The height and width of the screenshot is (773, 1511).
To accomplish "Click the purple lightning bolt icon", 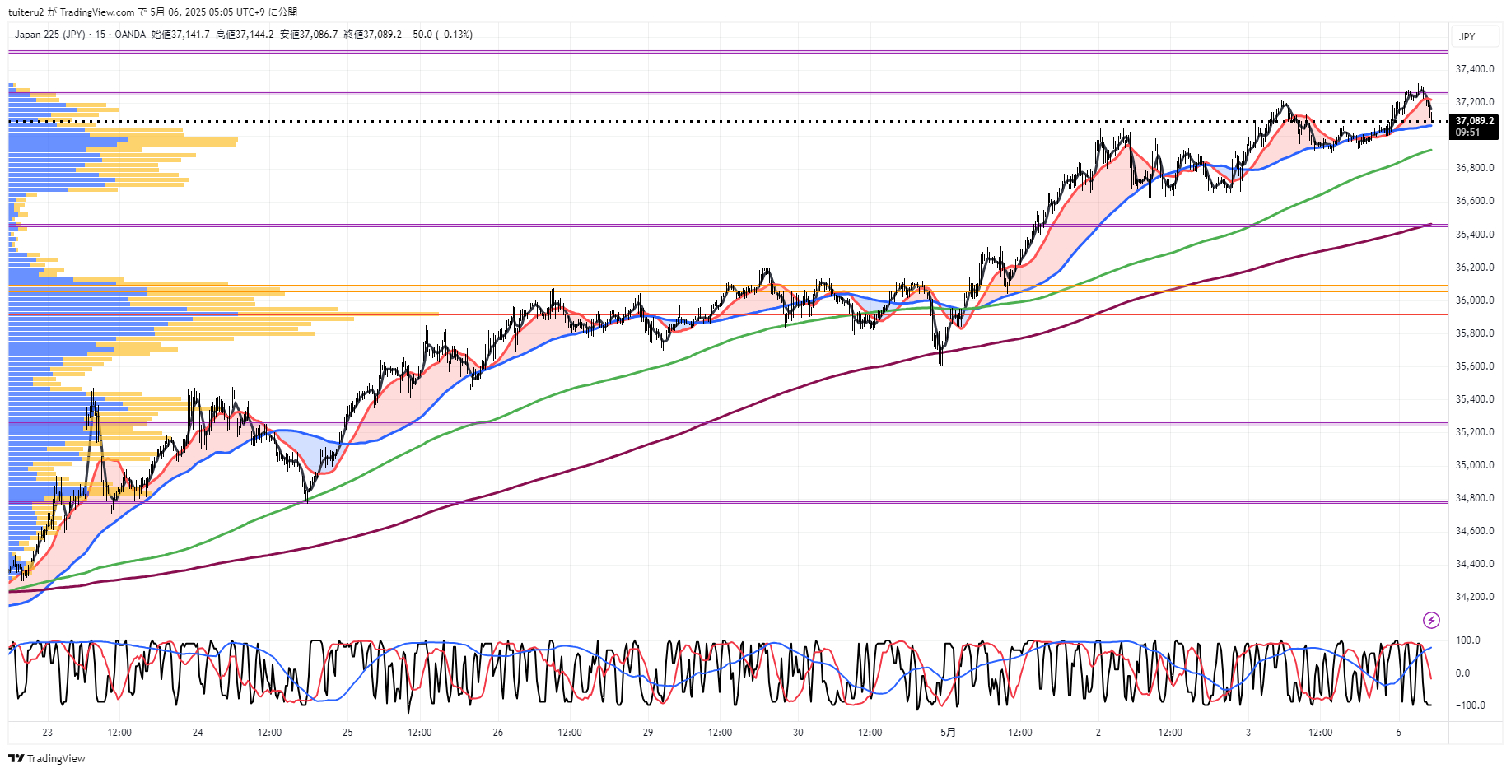I will (x=1431, y=620).
